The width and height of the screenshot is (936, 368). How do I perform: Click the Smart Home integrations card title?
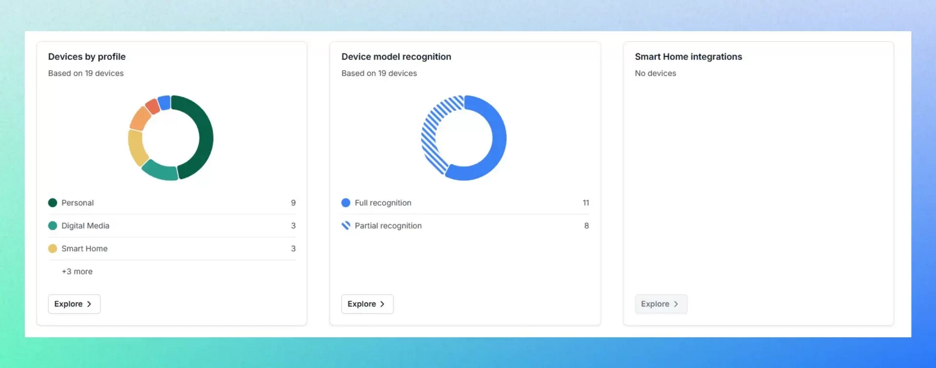point(688,57)
